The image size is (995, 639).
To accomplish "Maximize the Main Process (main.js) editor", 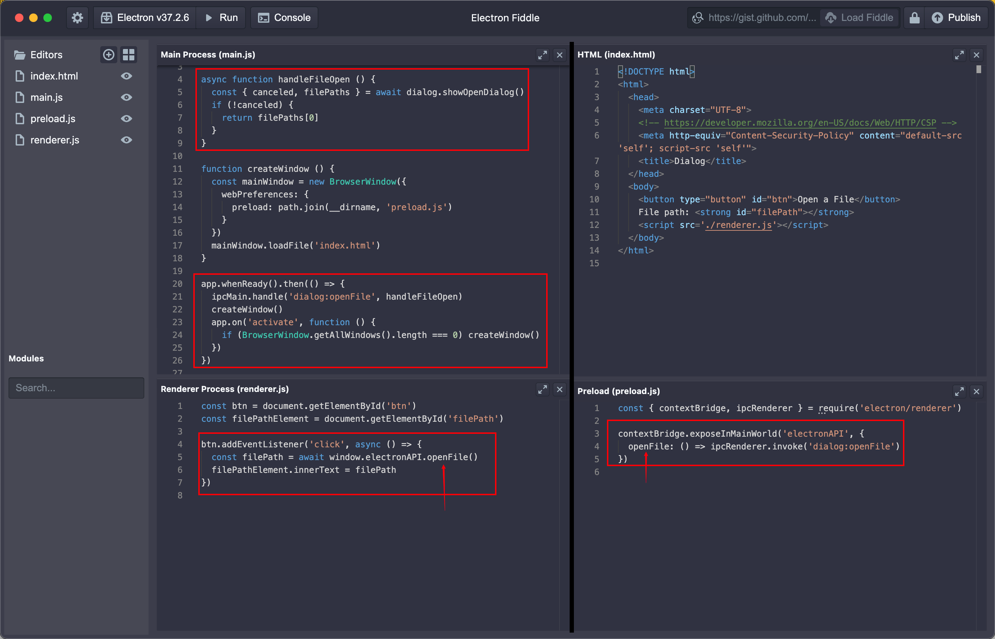I will (542, 55).
